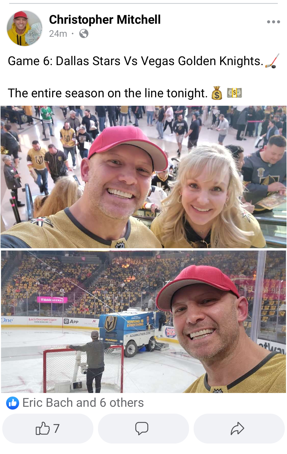This screenshot has height=454, width=287.
Task: Open Christopher Mitchell's profile name link
Action: pyautogui.click(x=105, y=20)
